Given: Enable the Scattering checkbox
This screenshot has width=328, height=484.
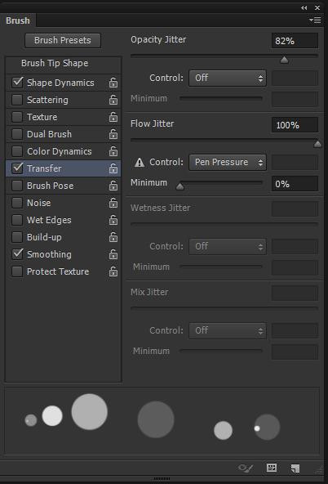Looking at the screenshot, I should point(17,100).
